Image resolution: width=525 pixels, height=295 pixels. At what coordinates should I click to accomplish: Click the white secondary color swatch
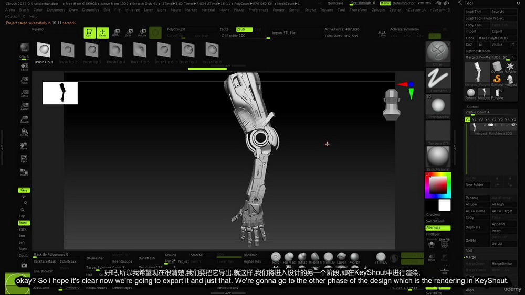445,205
